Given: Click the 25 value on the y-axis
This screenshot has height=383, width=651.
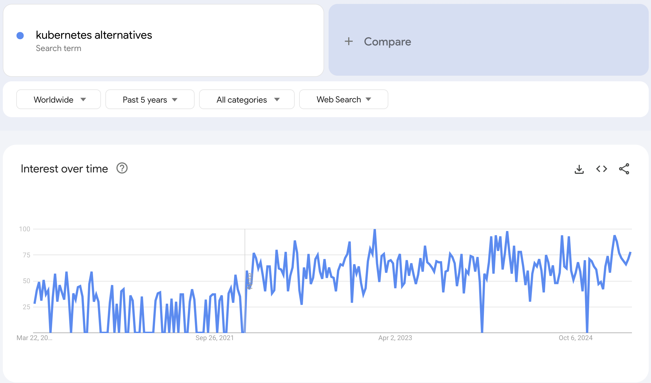Looking at the screenshot, I should coord(26,307).
